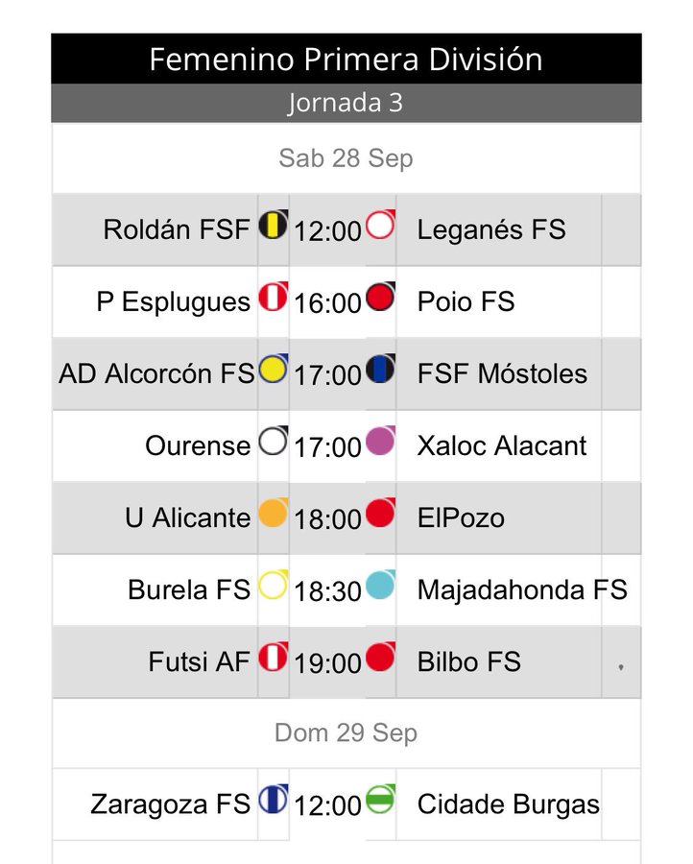Click Xaloc Alacant purple team badge

[x=381, y=441]
